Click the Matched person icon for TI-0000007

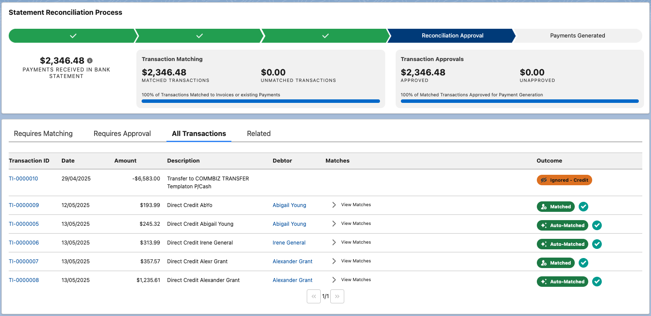pos(544,263)
